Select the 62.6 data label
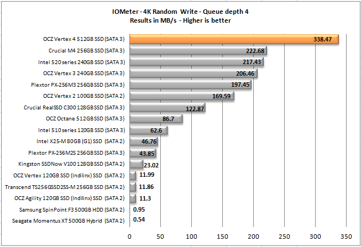Image resolution: width=361 pixels, height=247 pixels. pos(156,130)
